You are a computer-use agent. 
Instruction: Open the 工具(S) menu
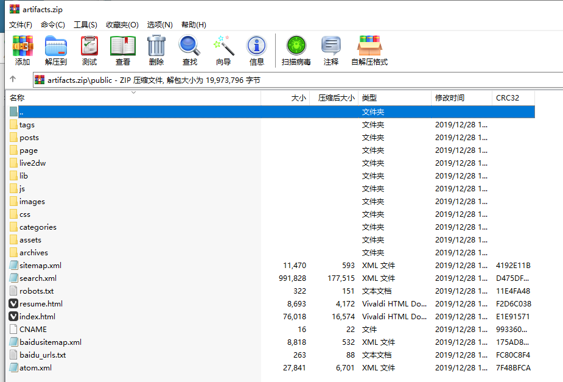point(85,24)
